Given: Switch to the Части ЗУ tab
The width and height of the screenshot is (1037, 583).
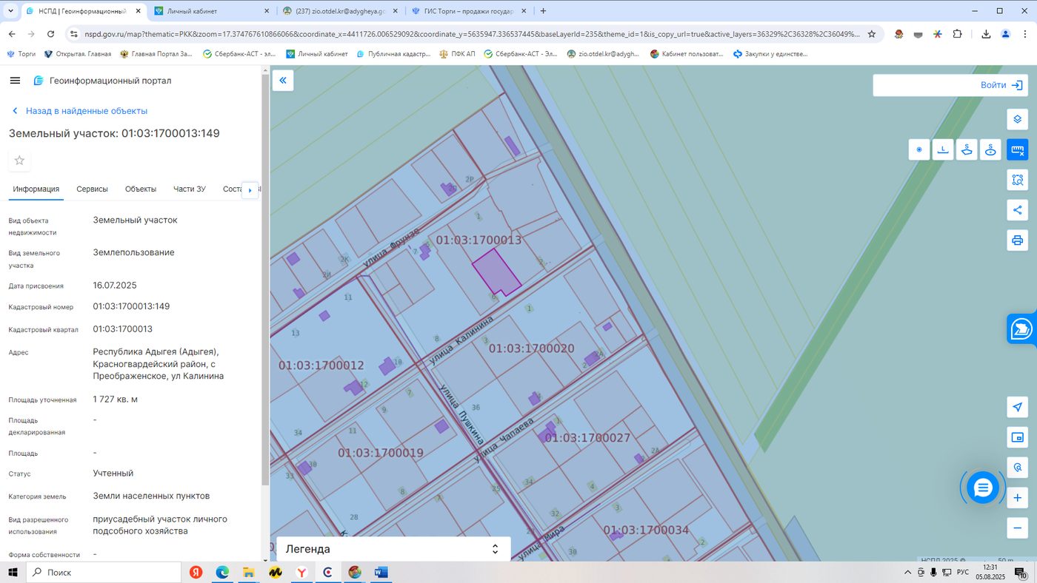Looking at the screenshot, I should [x=190, y=189].
